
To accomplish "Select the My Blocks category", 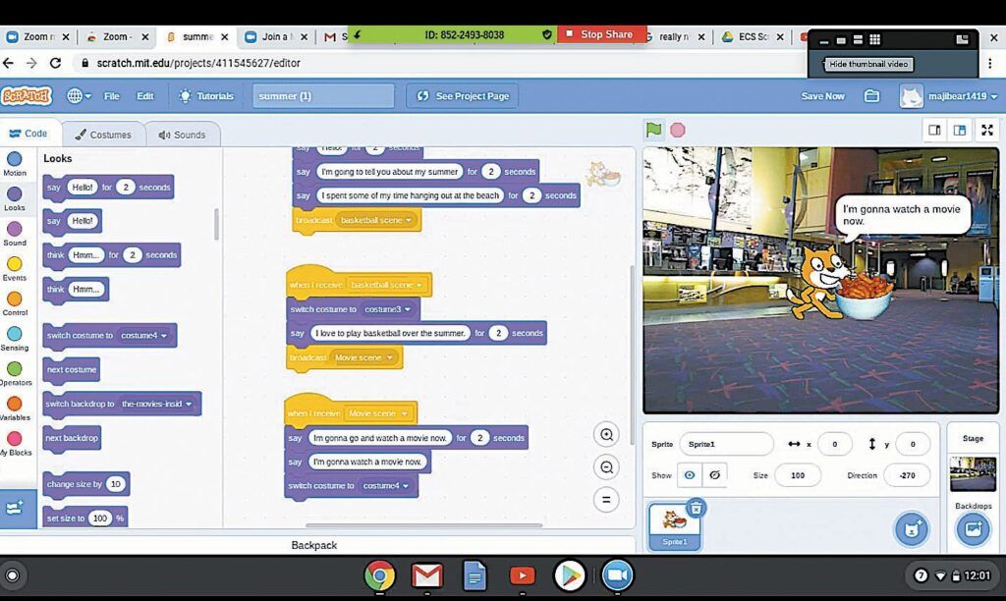I will [14, 443].
